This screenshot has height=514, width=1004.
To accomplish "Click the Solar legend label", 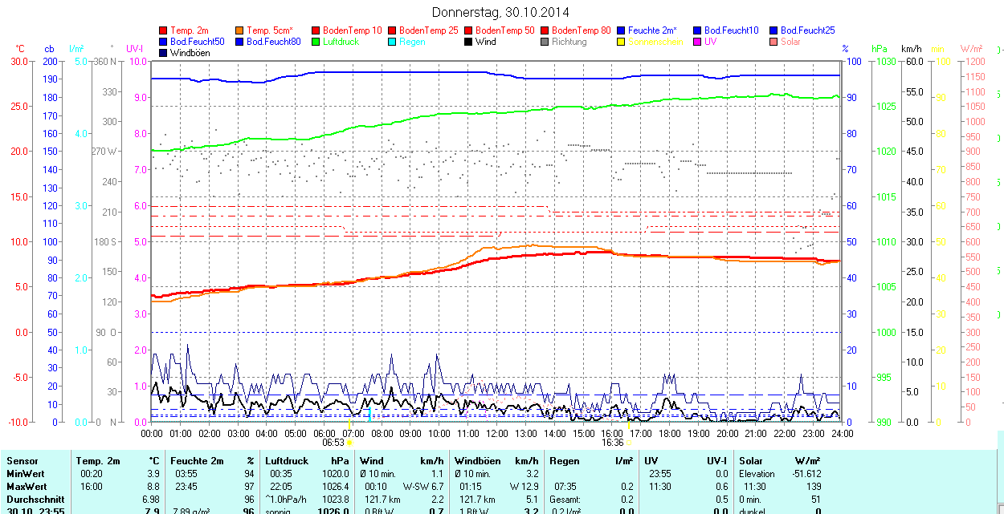I will coord(790,42).
